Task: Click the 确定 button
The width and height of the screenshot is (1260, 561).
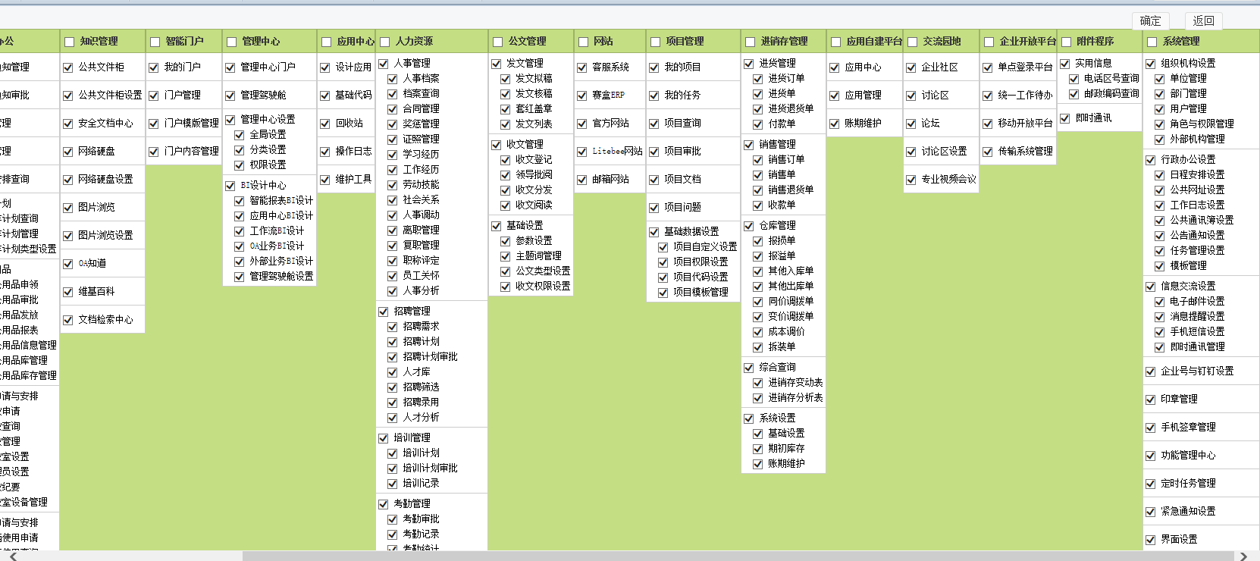Action: tap(1150, 20)
